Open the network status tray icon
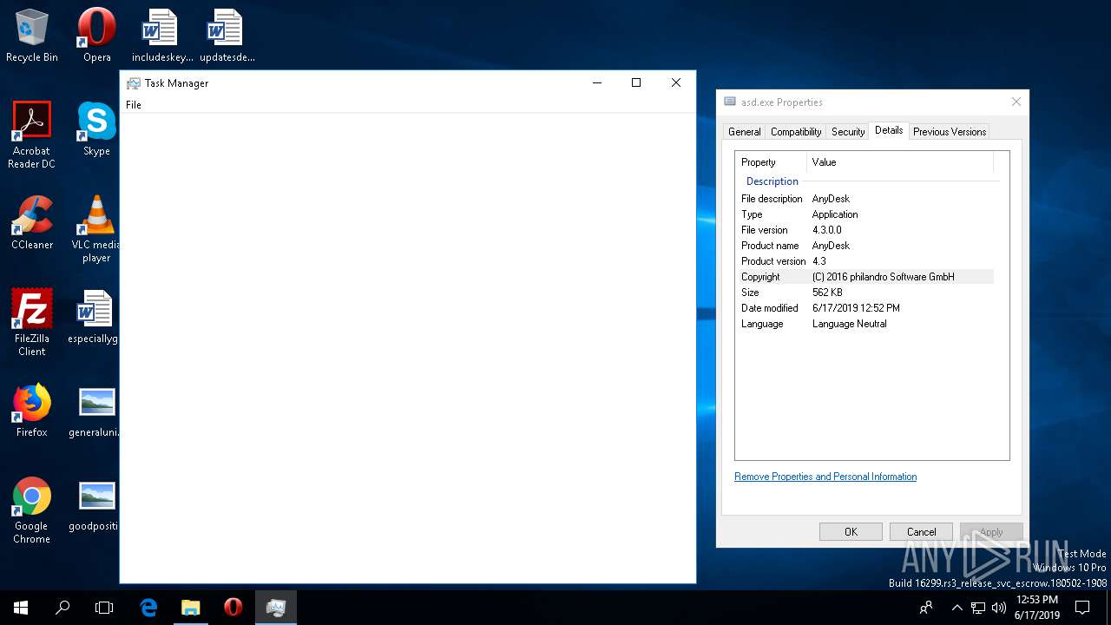Image resolution: width=1111 pixels, height=625 pixels. click(x=978, y=608)
